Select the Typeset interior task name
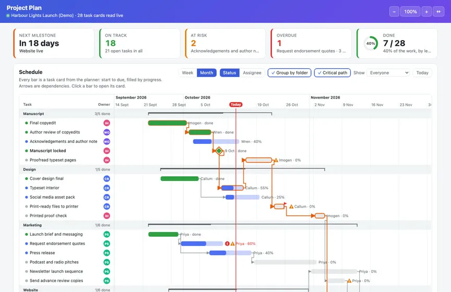Viewport: 451px width, 292px height. pyautogui.click(x=44, y=188)
